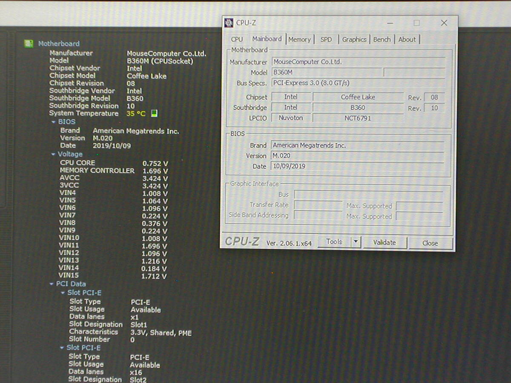Collapse the first Slot PCI-E entry

coord(62,293)
